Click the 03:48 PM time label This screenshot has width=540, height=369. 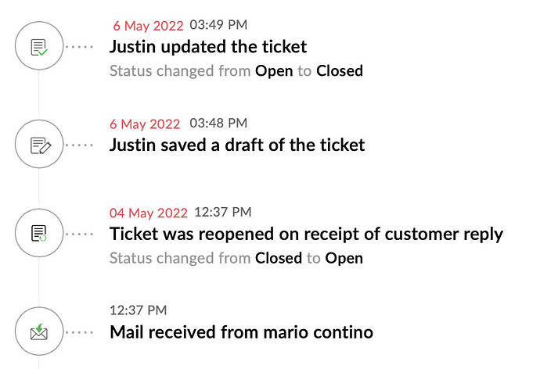(x=218, y=123)
